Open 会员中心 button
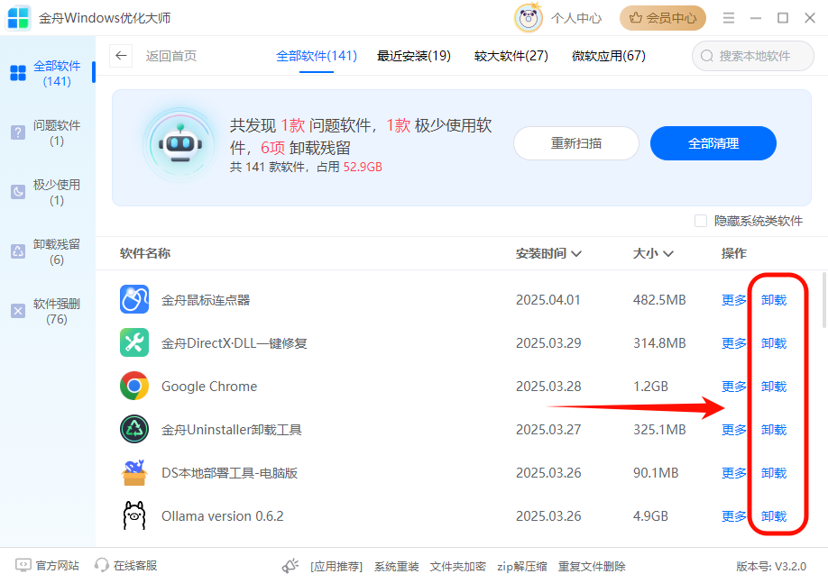 pos(663,18)
